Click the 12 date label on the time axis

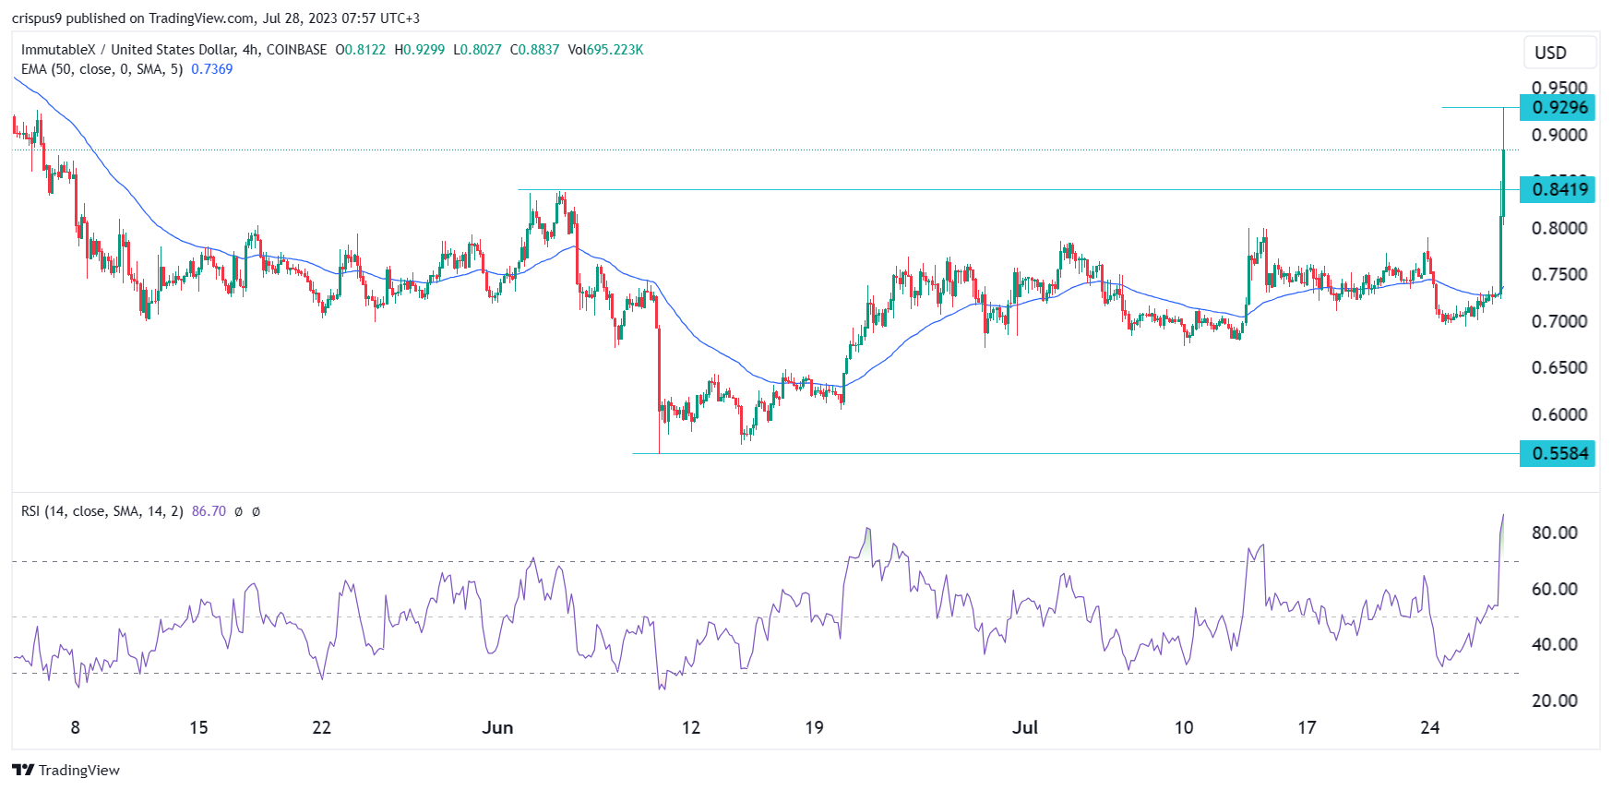coord(691,727)
